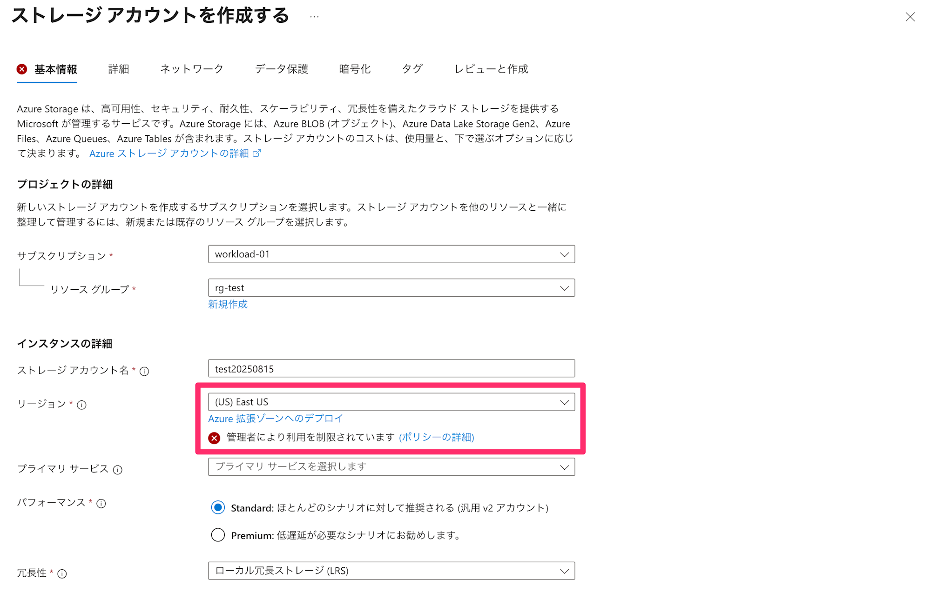Click the Azure 拡張ゾーンへのデプロイ link
This screenshot has width=931, height=599.
tap(276, 419)
